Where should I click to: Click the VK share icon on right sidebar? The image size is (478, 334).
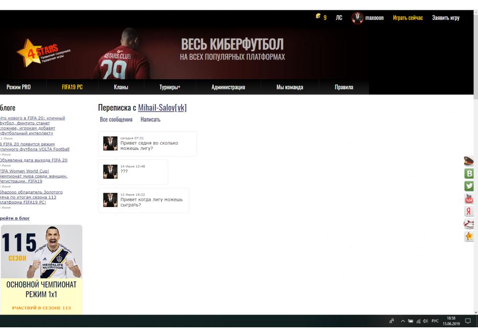[x=469, y=174]
